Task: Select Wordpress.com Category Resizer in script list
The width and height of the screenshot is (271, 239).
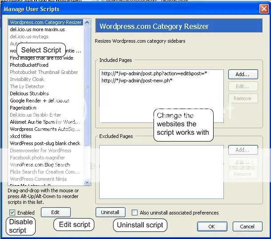Action: pos(46,22)
